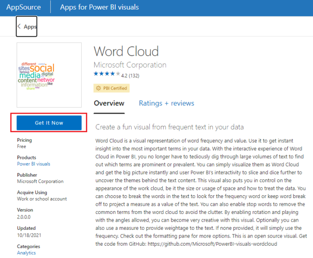Click the Get It Now button
The width and height of the screenshot is (313, 258).
(49, 123)
